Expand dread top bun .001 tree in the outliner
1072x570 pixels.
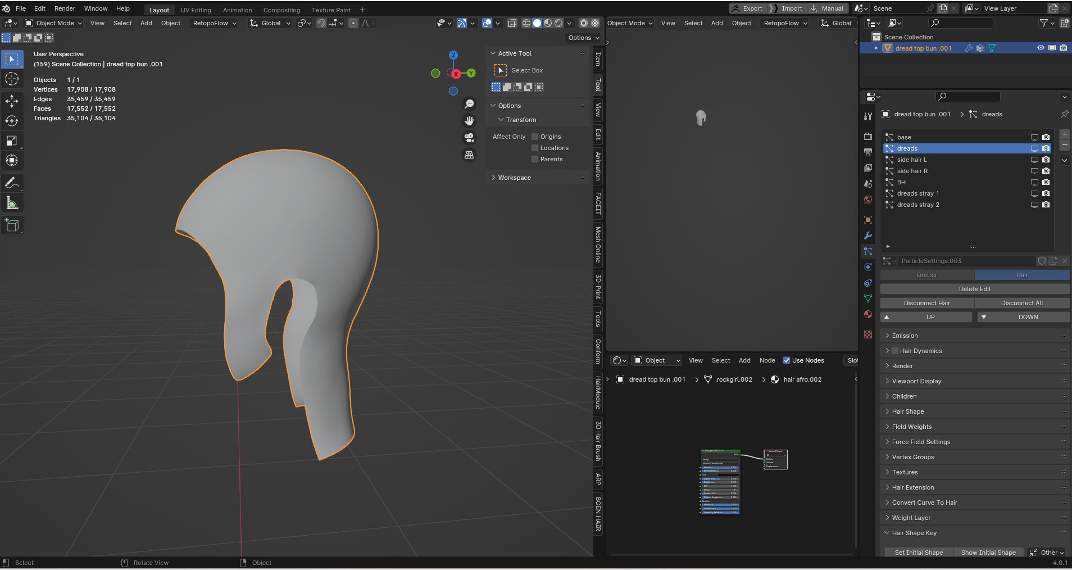pyautogui.click(x=876, y=48)
